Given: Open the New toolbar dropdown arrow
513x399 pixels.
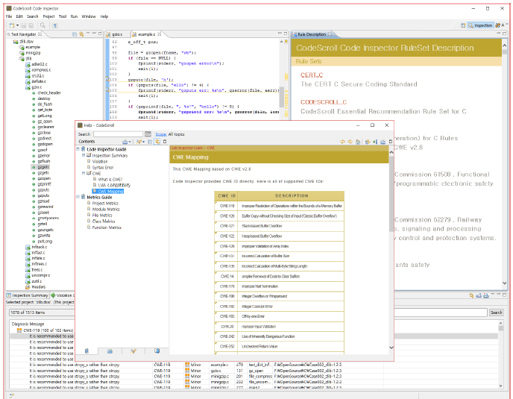Looking at the screenshot, I should [17, 25].
